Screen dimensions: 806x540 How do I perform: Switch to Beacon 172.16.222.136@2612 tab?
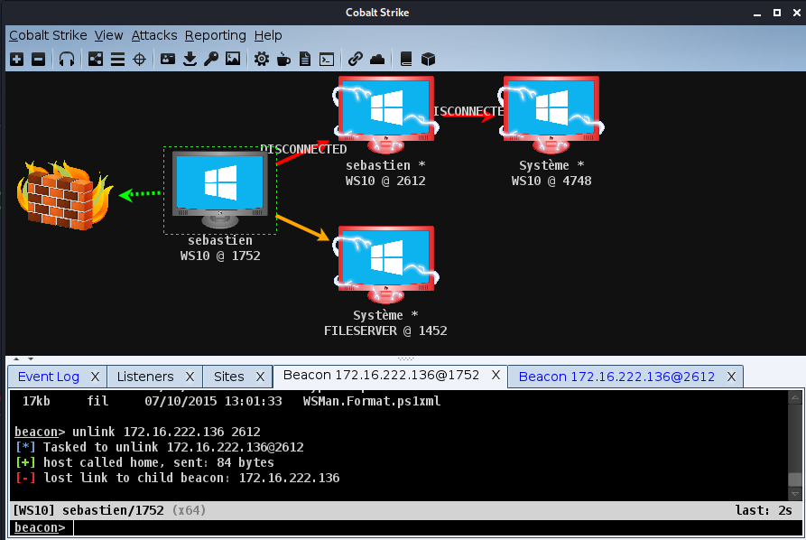616,377
